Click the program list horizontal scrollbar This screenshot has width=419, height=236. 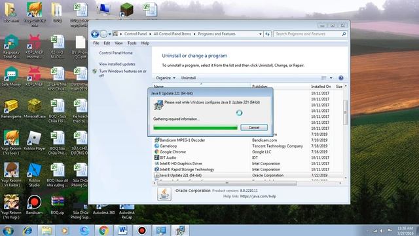pos(227,184)
